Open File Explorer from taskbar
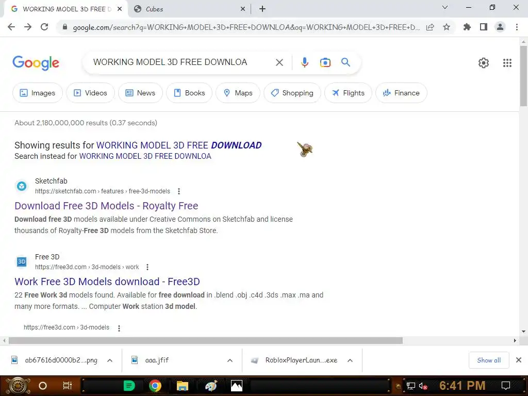The width and height of the screenshot is (528, 396). click(182, 386)
